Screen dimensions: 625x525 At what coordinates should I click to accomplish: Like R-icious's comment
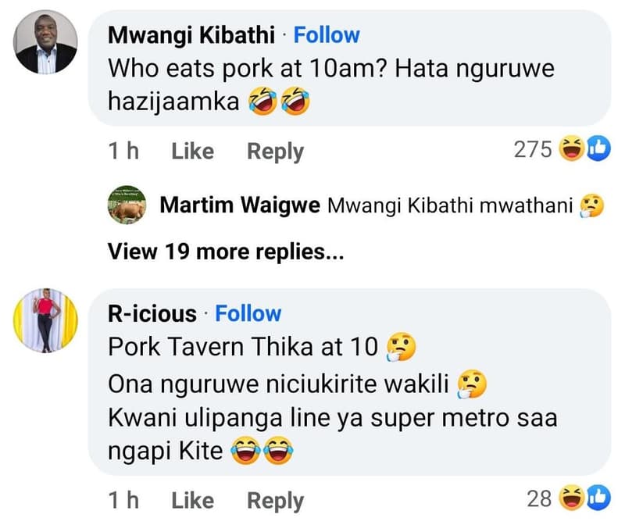pyautogui.click(x=192, y=500)
